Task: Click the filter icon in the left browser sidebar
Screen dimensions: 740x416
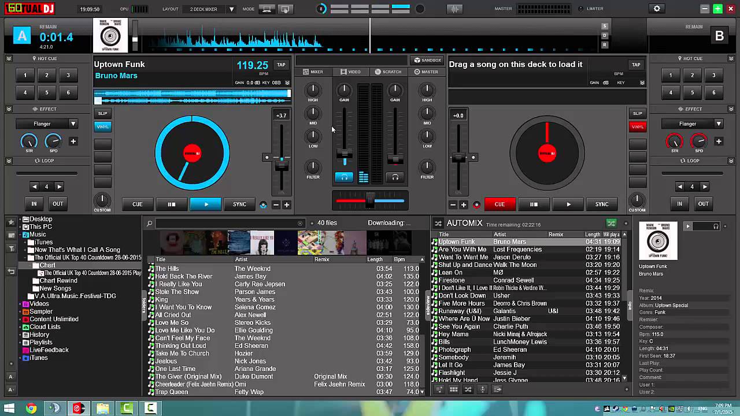Action: click(10, 248)
